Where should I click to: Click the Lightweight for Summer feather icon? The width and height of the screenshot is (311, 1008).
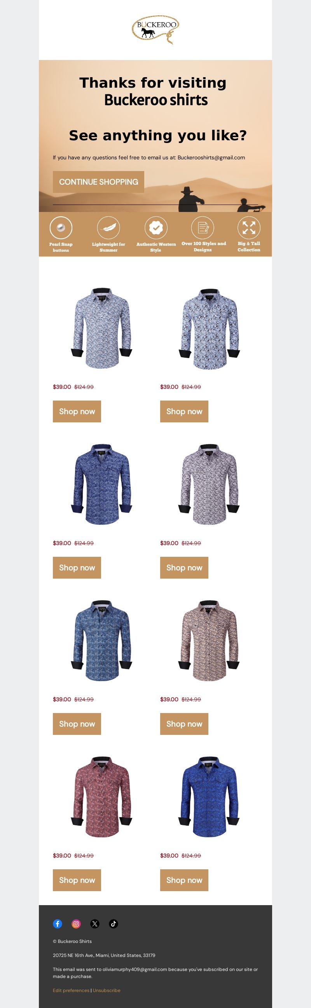tap(108, 227)
